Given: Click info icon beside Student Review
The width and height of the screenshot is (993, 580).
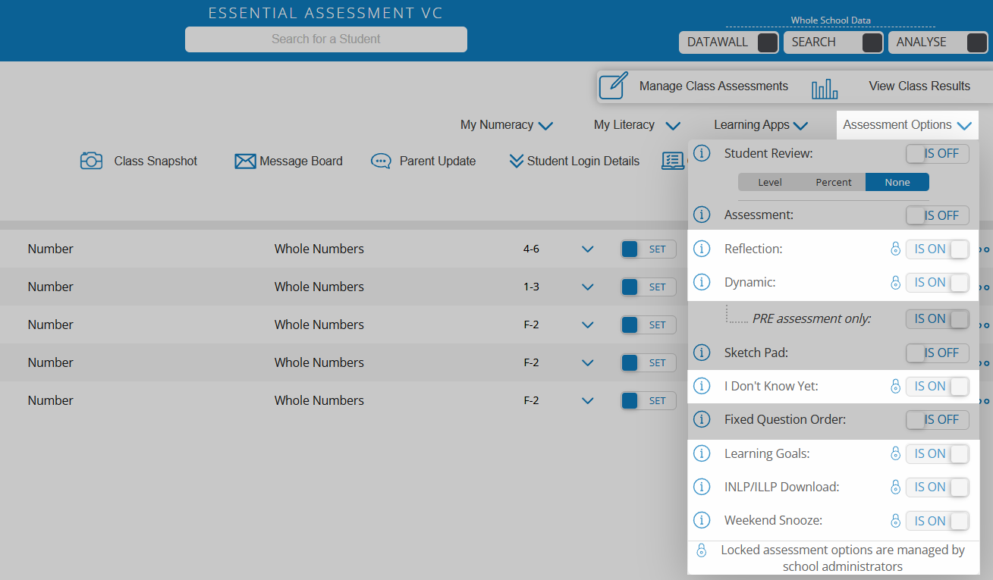Looking at the screenshot, I should pos(702,153).
